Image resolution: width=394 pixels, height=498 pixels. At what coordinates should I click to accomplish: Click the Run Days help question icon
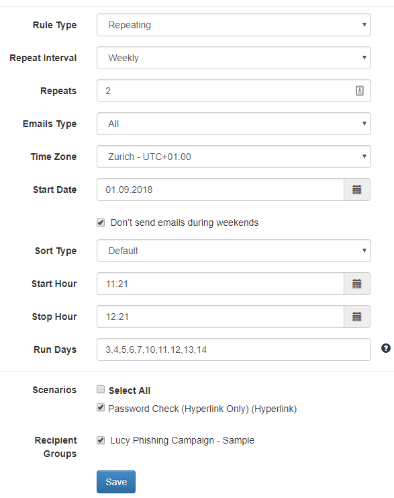[x=386, y=348]
